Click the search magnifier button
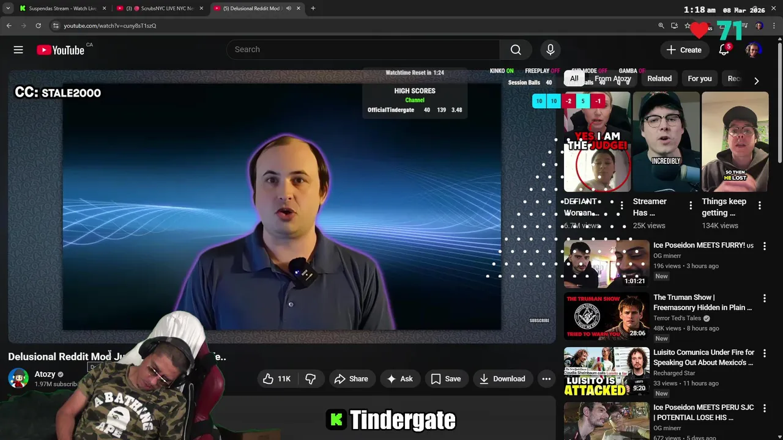 coord(516,50)
